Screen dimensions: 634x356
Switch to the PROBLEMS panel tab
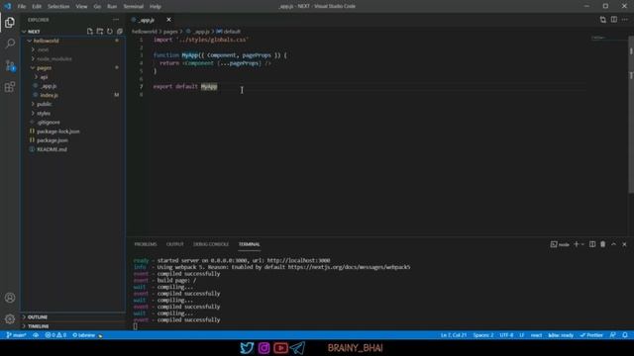coord(146,244)
